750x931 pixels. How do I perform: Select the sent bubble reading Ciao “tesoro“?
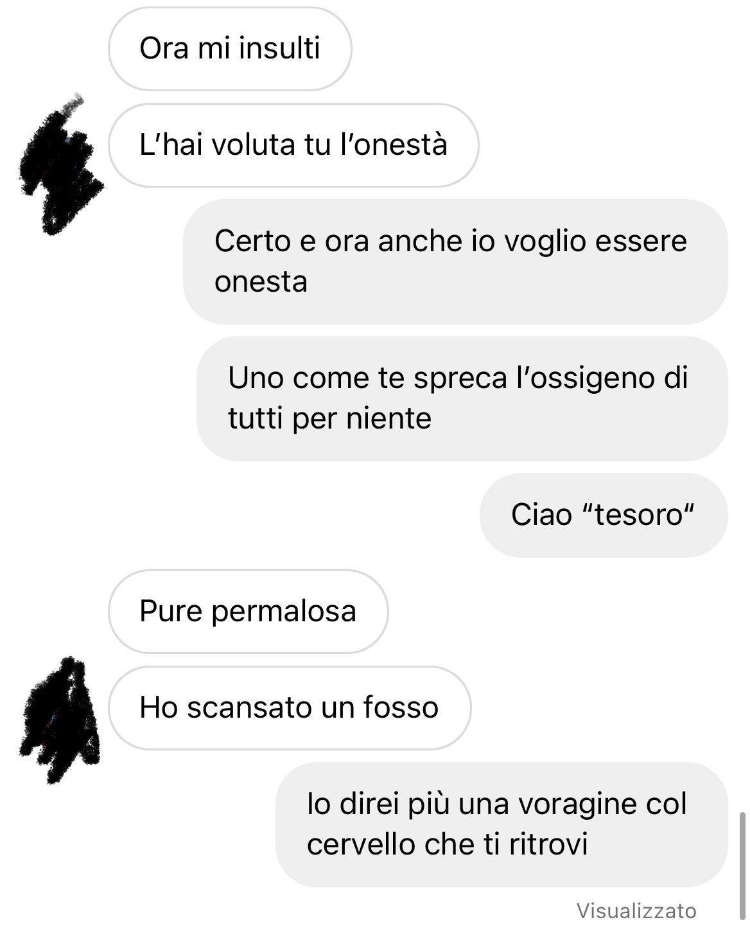tap(604, 515)
